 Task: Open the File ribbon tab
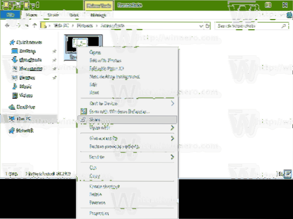point(10,15)
